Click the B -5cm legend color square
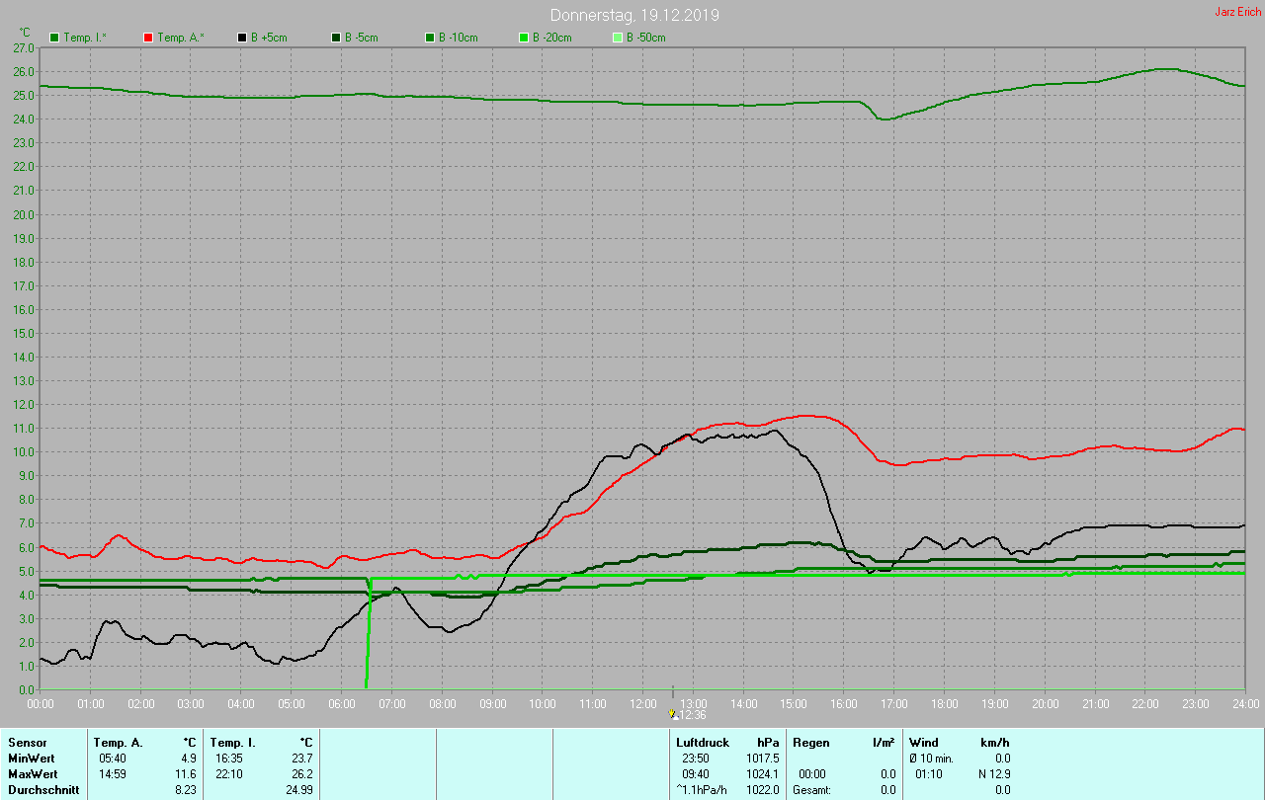Viewport: 1265px width, 800px height. click(x=336, y=38)
